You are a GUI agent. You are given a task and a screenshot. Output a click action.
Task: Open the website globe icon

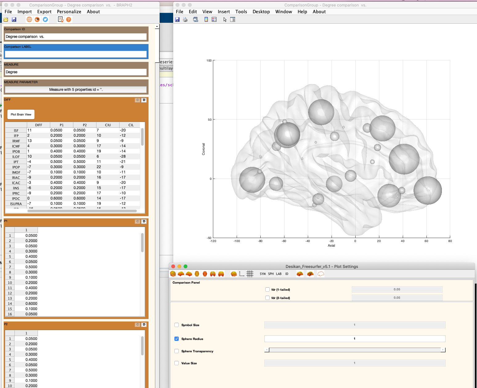pyautogui.click(x=29, y=19)
